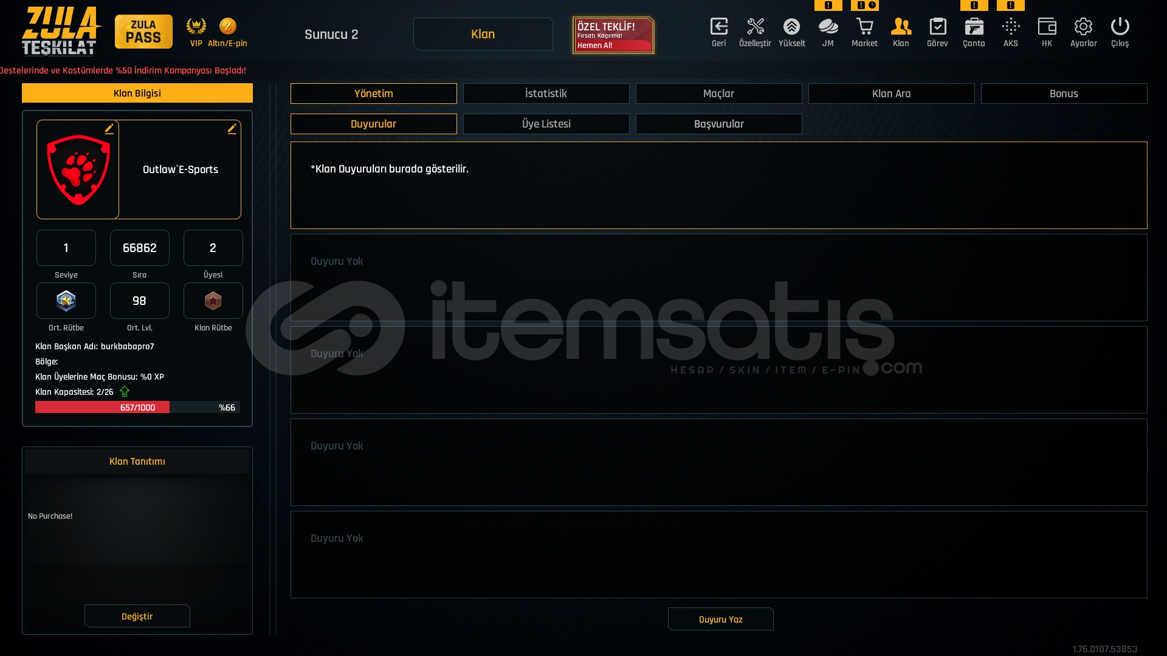
Task: Open the JM coins icon
Action: pyautogui.click(x=828, y=27)
